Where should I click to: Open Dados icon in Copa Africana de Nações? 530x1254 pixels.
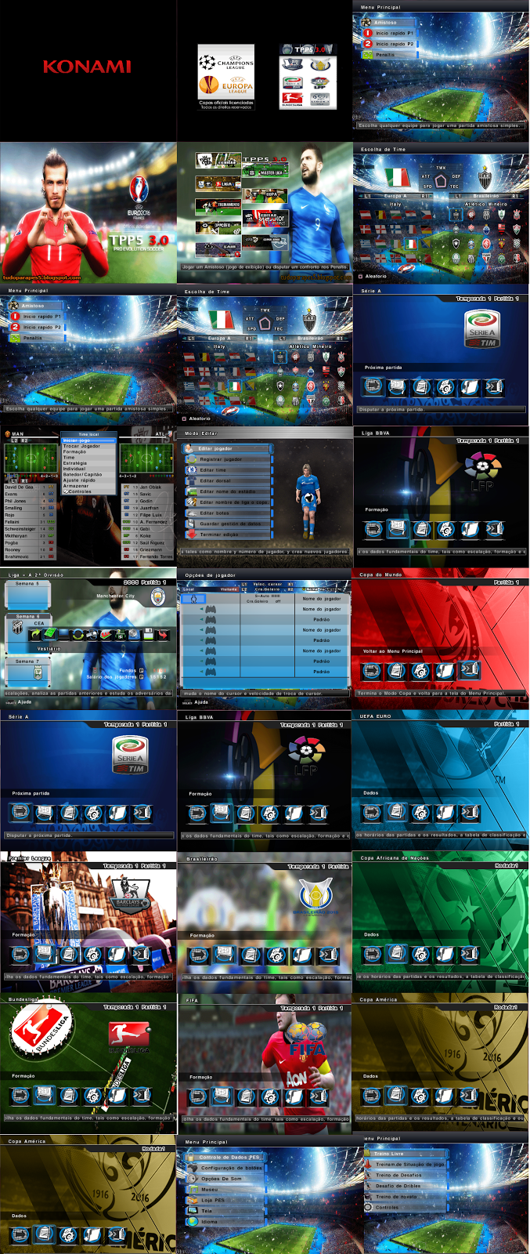point(396,954)
